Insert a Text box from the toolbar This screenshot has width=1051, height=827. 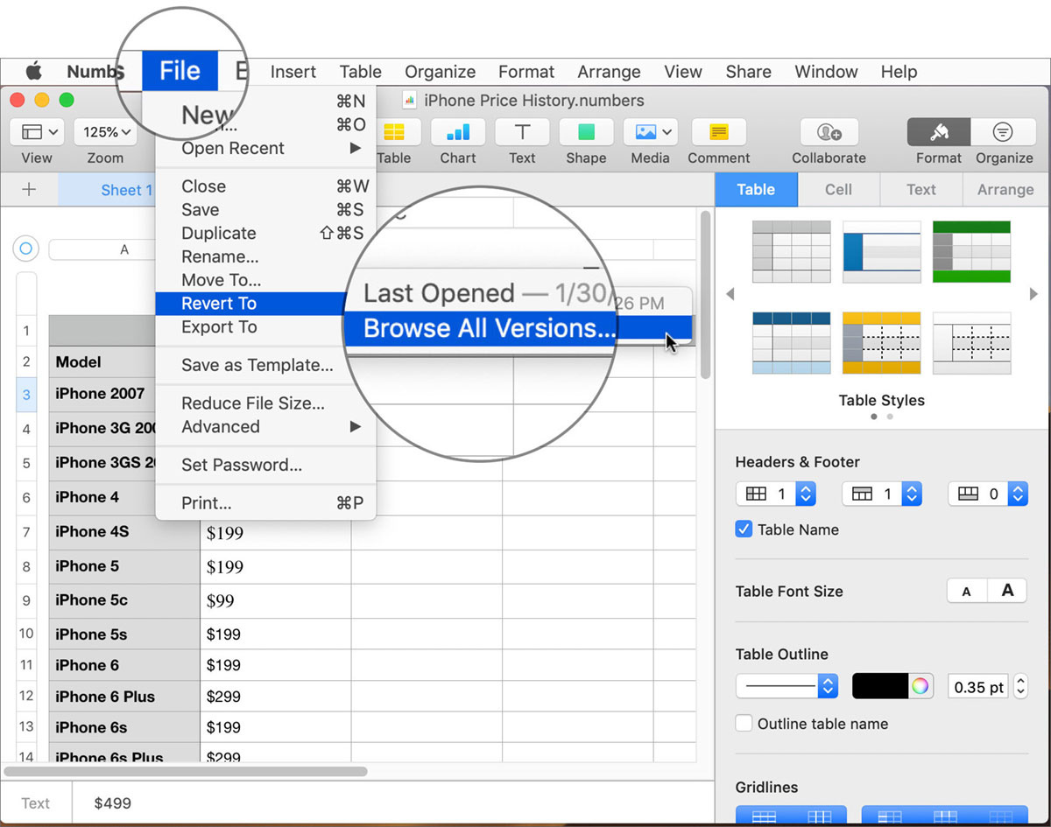point(521,133)
